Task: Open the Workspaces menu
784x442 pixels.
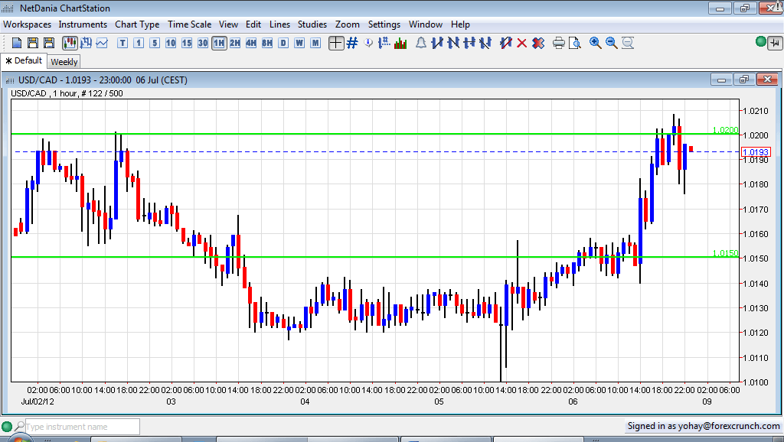Action: (27, 24)
